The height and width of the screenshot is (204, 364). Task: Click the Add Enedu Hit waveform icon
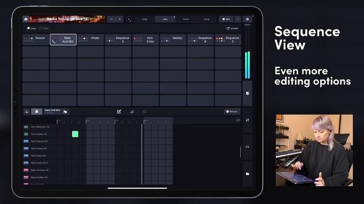[x=26, y=156]
